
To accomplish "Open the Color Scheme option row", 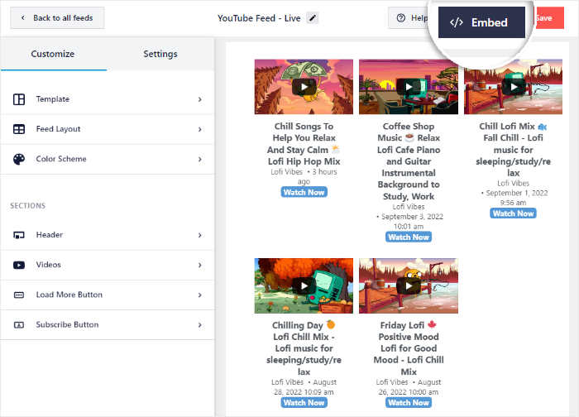I will (x=107, y=159).
